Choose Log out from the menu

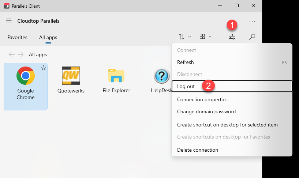click(186, 86)
